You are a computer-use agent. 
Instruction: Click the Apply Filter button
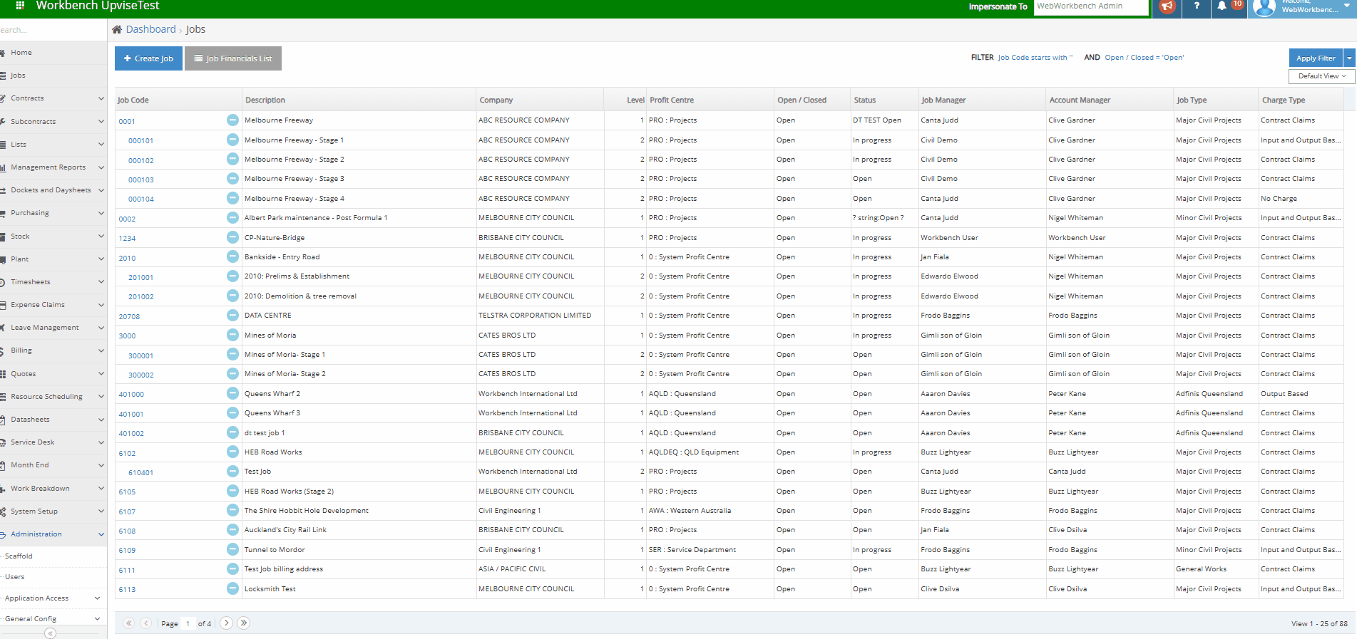point(1316,58)
